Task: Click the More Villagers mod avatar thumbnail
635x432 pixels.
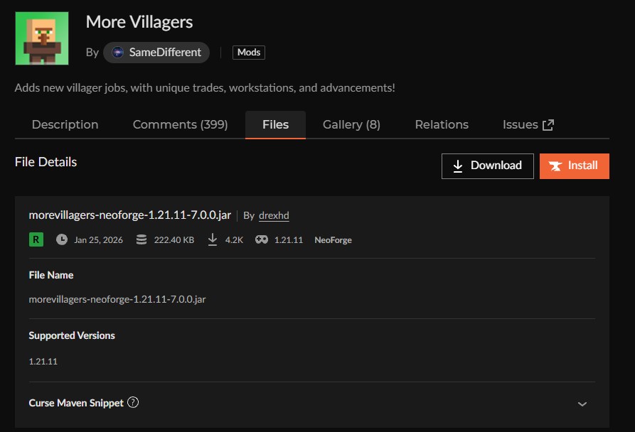Action: point(41,38)
